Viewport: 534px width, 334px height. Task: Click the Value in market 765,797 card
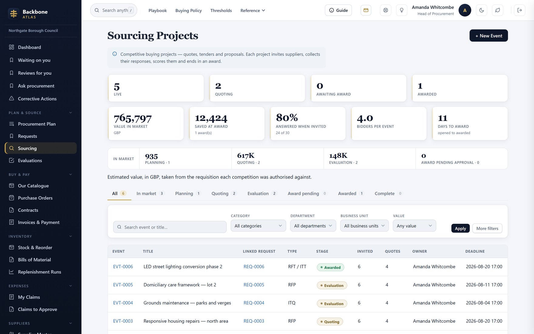click(x=146, y=124)
